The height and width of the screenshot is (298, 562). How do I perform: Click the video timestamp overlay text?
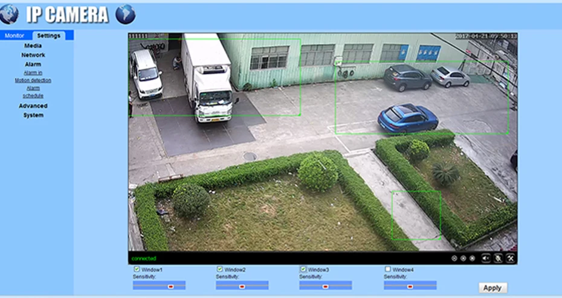[x=486, y=36]
